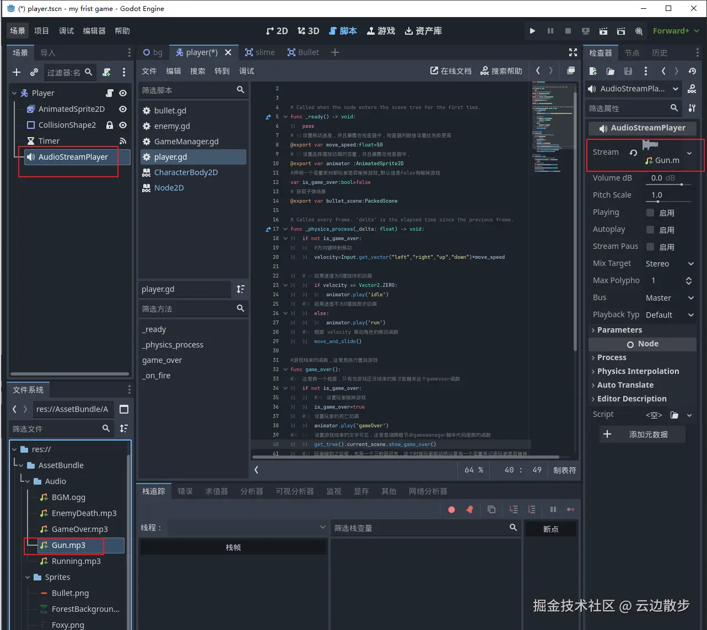
Task: Open Inspector object history icon
Action: coord(692,71)
